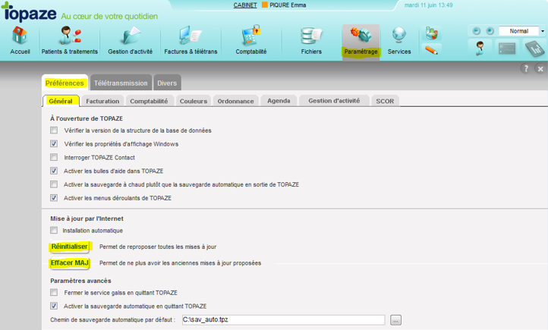Click the date mardi 11 juin 13:49

[x=429, y=5]
